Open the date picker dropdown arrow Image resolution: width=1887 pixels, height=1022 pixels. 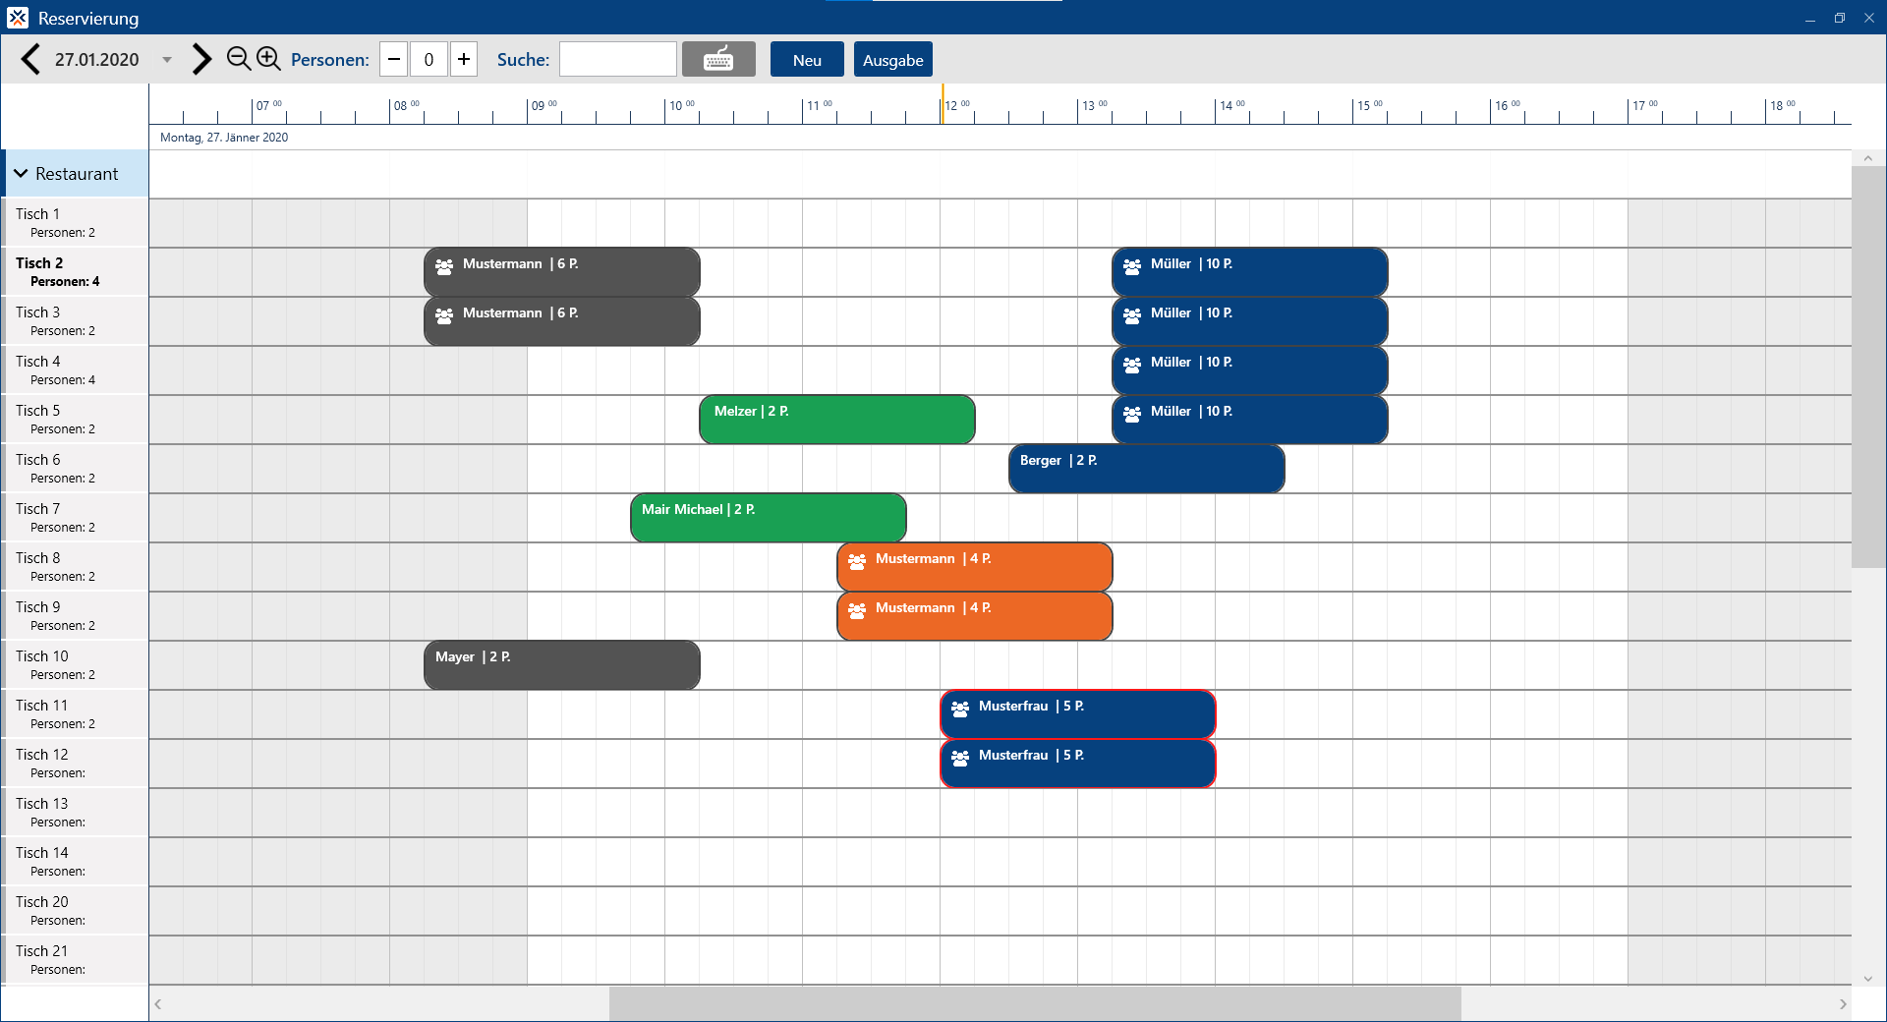[x=167, y=60]
